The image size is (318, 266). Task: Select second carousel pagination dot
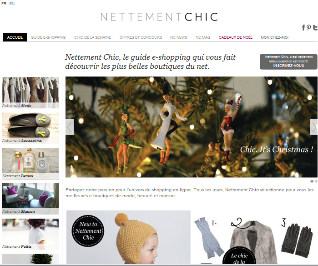coord(316,181)
